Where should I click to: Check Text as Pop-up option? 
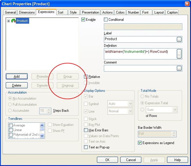tap(86, 147)
